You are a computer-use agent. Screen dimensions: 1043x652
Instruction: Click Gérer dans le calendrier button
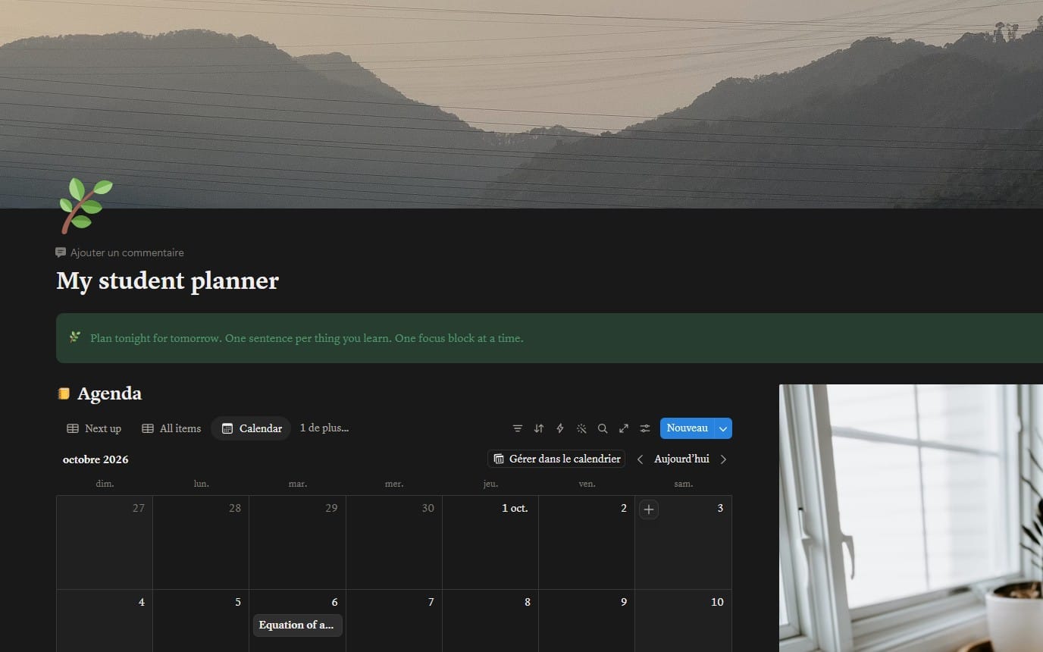pos(556,459)
